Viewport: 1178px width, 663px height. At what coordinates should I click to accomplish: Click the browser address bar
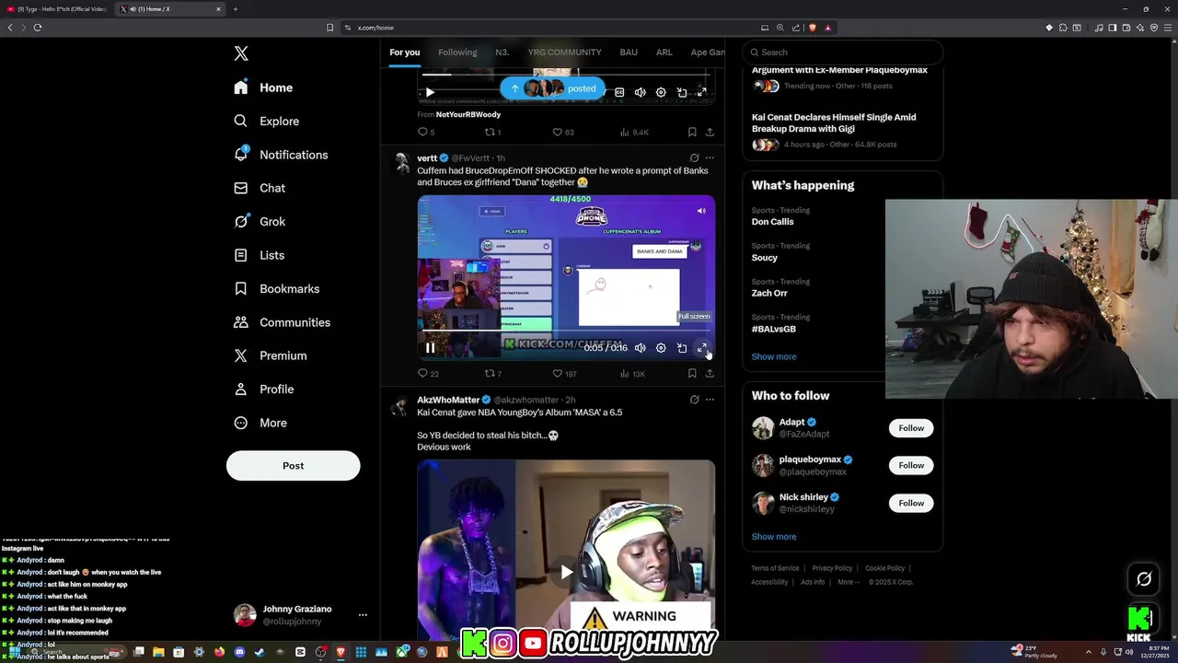(552, 28)
